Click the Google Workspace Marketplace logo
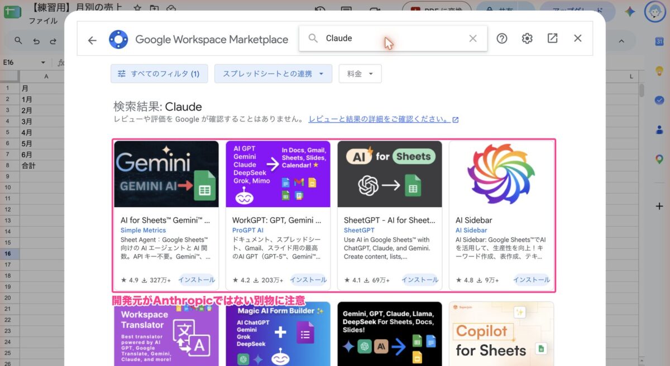 tap(118, 39)
